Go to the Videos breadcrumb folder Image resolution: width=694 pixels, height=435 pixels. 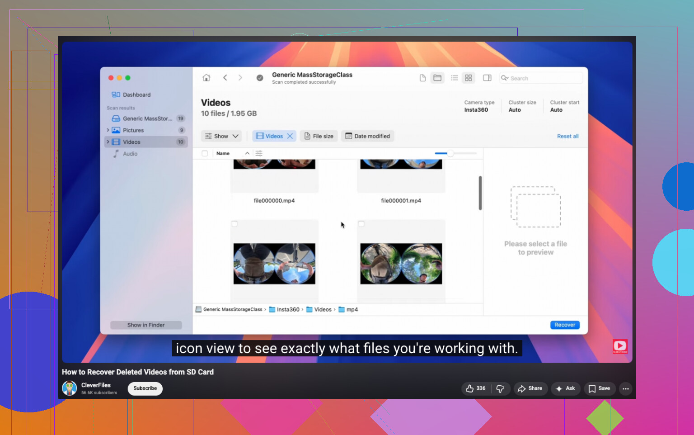(x=319, y=310)
